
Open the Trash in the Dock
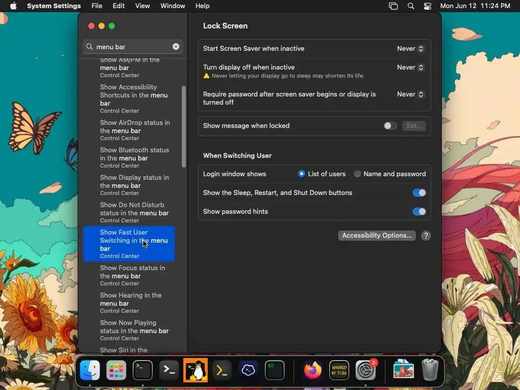[430, 370]
